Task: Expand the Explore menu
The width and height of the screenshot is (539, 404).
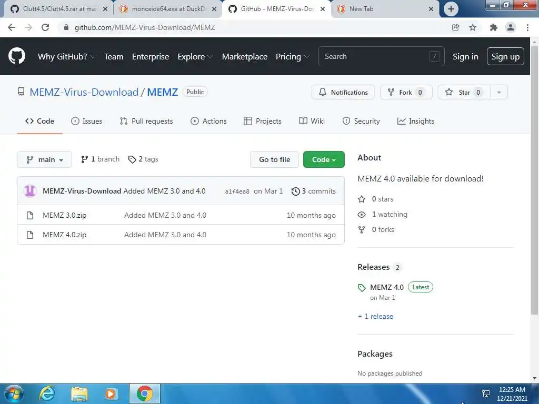Action: click(195, 56)
